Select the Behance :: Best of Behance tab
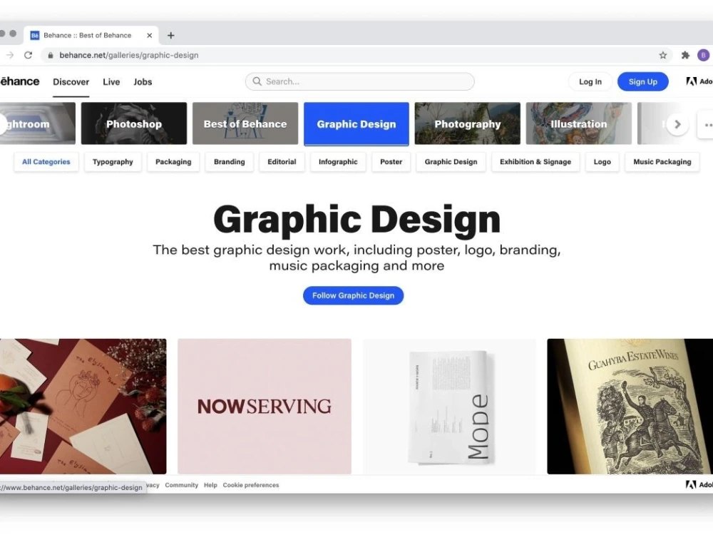This screenshot has width=713, height=535. coord(91,35)
